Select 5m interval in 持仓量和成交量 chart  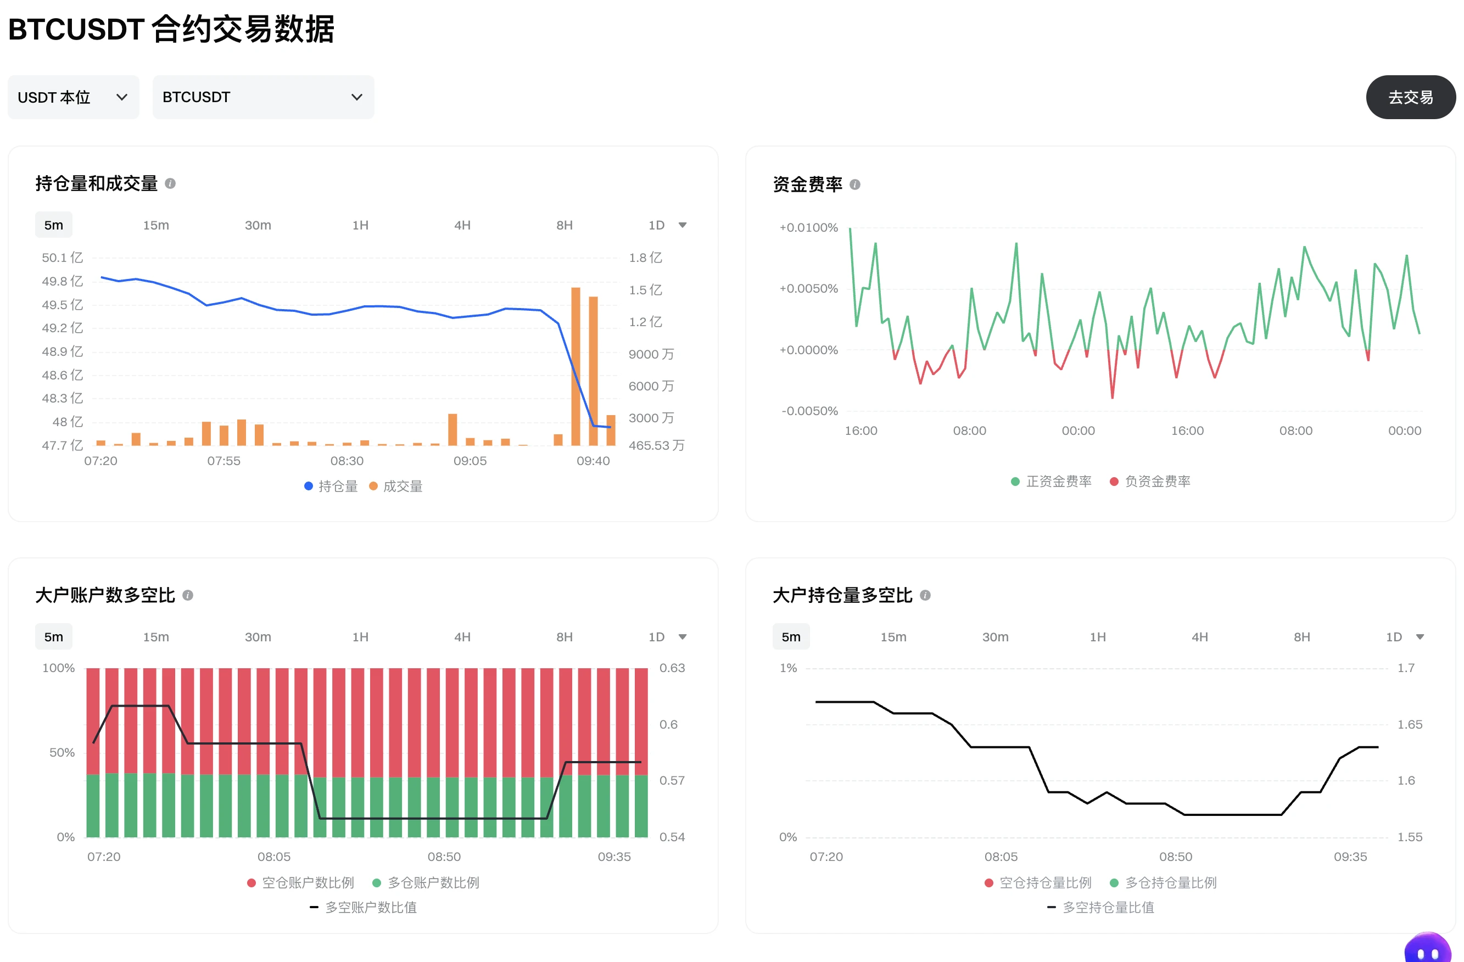point(53,225)
